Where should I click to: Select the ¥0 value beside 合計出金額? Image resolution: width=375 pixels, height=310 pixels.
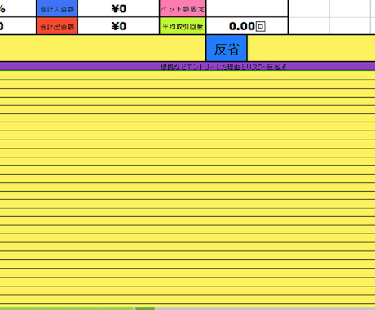(x=119, y=26)
